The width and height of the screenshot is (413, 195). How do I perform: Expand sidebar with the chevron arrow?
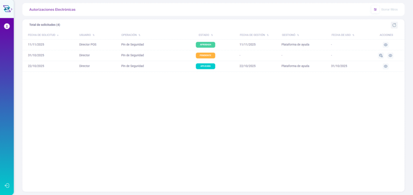[11, 9]
